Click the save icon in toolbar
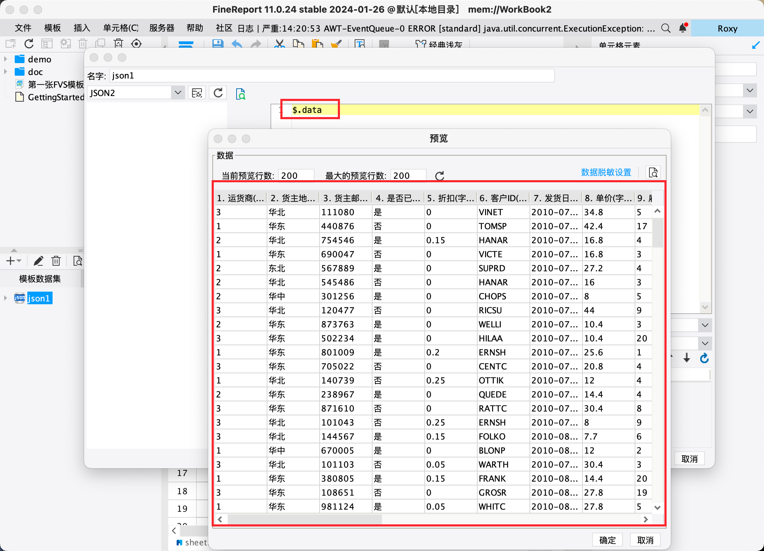This screenshot has height=551, width=764. tap(218, 44)
